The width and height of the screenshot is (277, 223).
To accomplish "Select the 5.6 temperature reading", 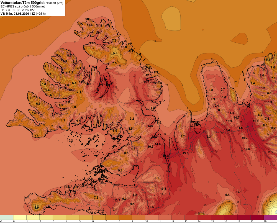I will 44,84.
